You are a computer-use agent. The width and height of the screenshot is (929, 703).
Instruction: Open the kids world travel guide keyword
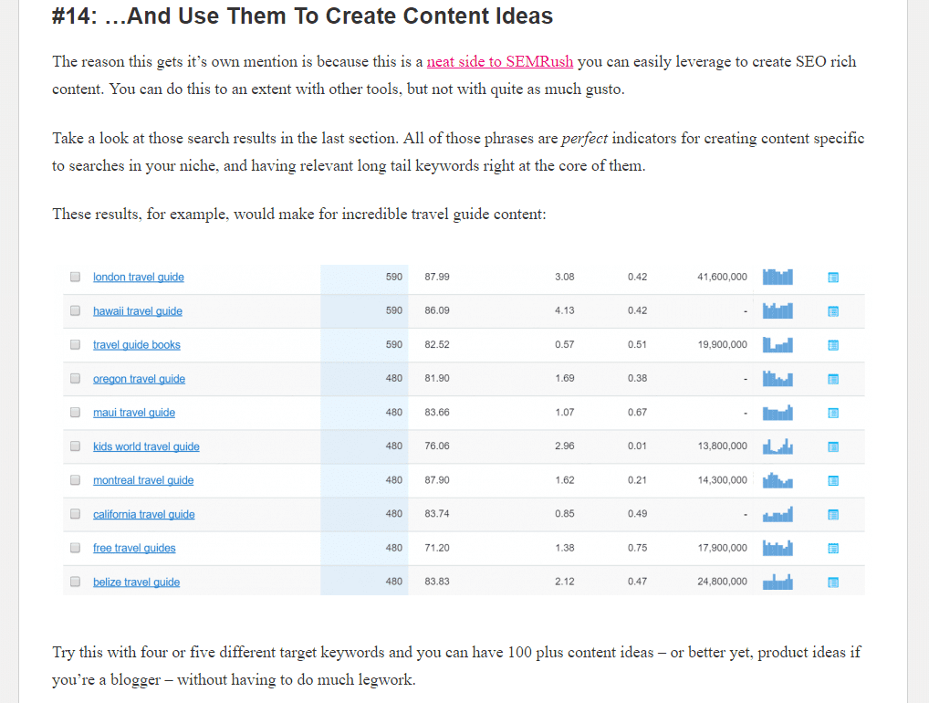[146, 446]
